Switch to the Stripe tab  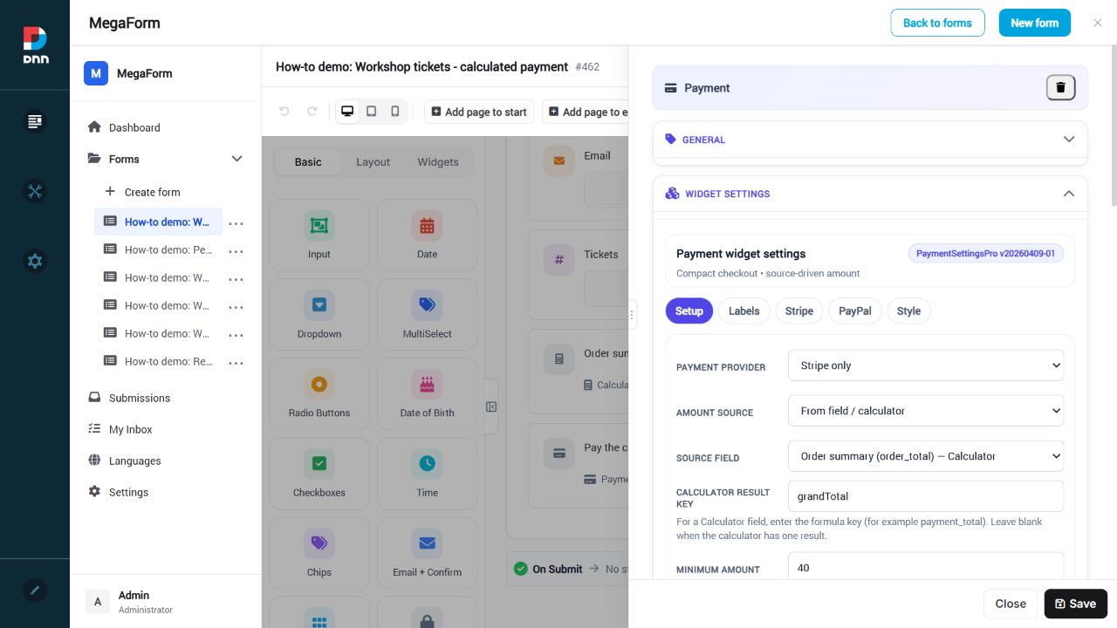798,311
